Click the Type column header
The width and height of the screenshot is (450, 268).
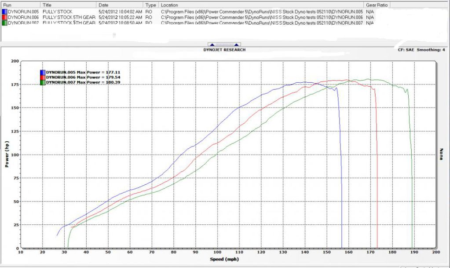150,4
